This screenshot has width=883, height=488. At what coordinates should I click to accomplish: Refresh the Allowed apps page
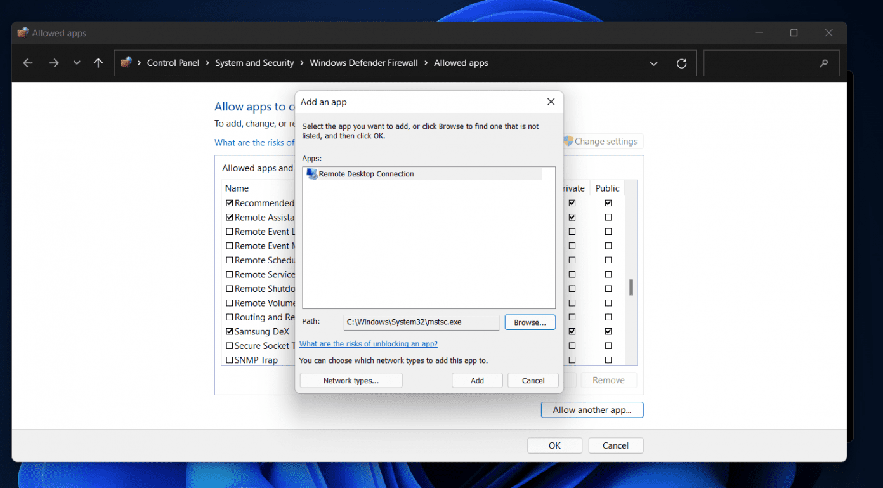(681, 63)
